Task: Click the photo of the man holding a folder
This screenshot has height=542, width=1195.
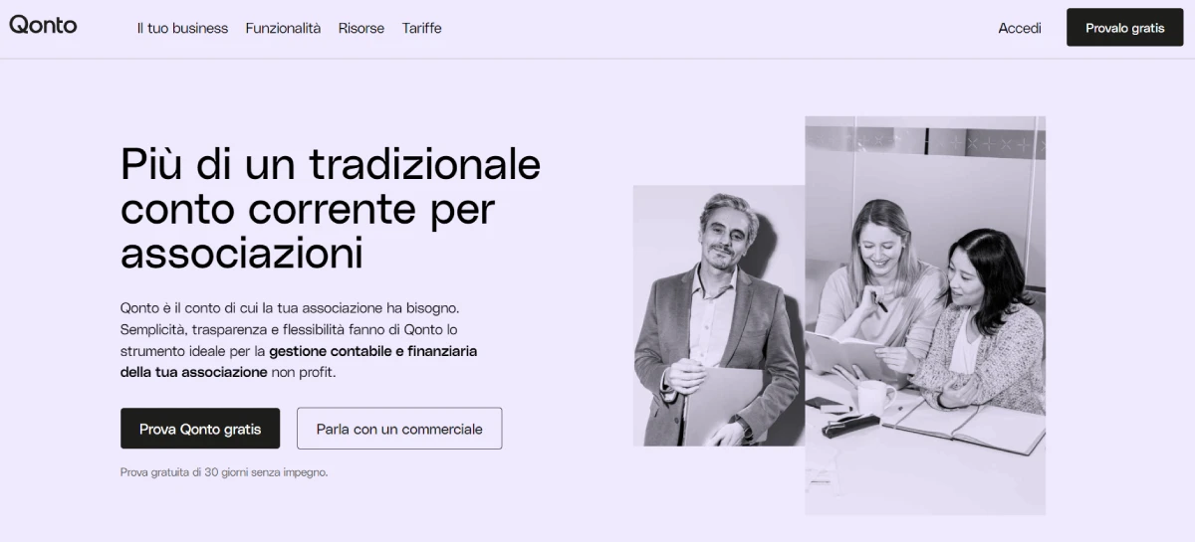Action: (x=719, y=315)
